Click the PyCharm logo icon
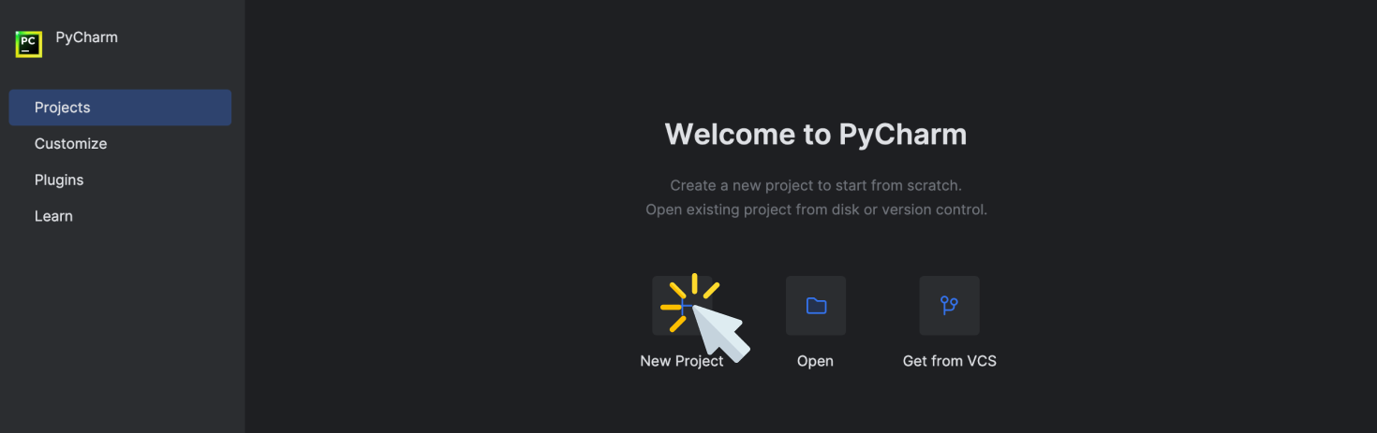The height and width of the screenshot is (433, 1377). tap(29, 43)
